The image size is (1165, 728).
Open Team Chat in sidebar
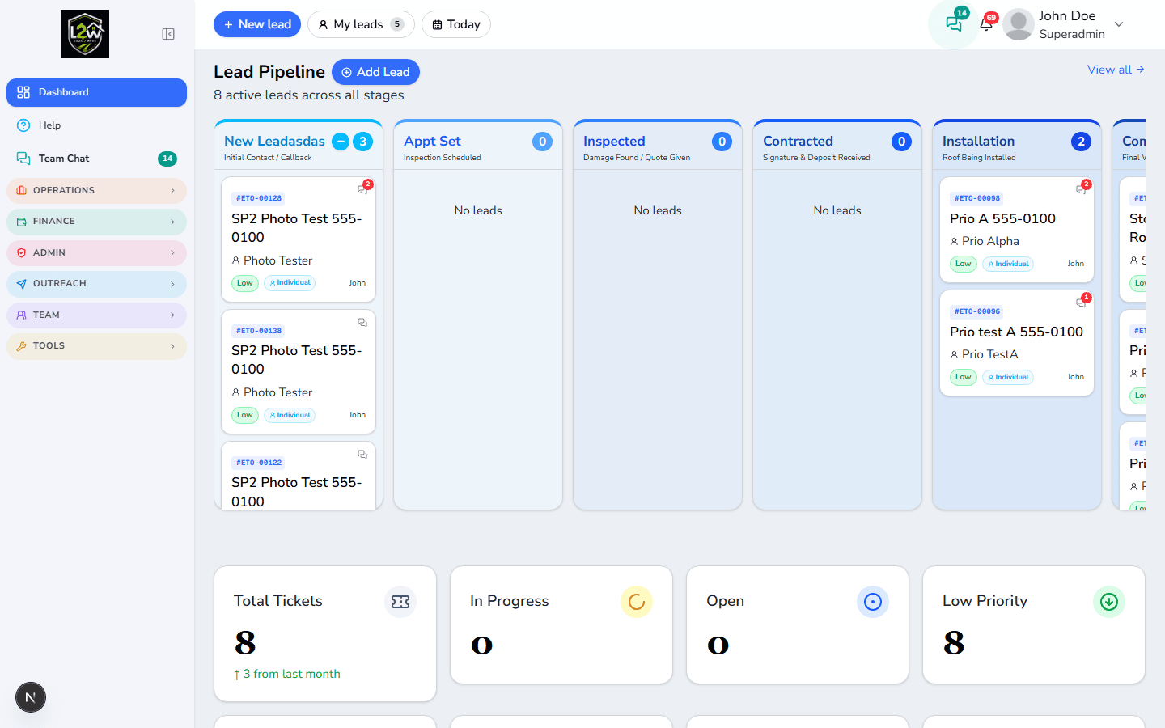click(x=96, y=159)
